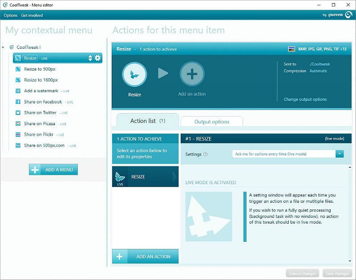Image resolution: width=356 pixels, height=280 pixels.
Task: Click the ADD A MENU button
Action: pyautogui.click(x=53, y=170)
